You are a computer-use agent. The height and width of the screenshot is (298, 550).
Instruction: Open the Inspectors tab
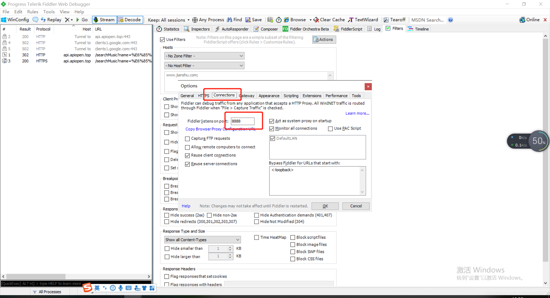click(x=197, y=29)
